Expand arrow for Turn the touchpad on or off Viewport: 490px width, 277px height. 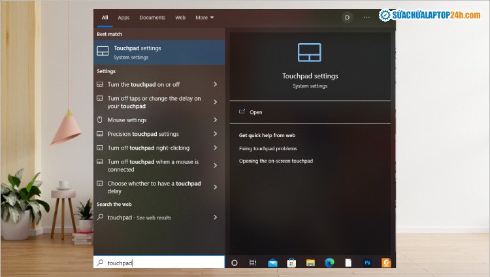[216, 84]
